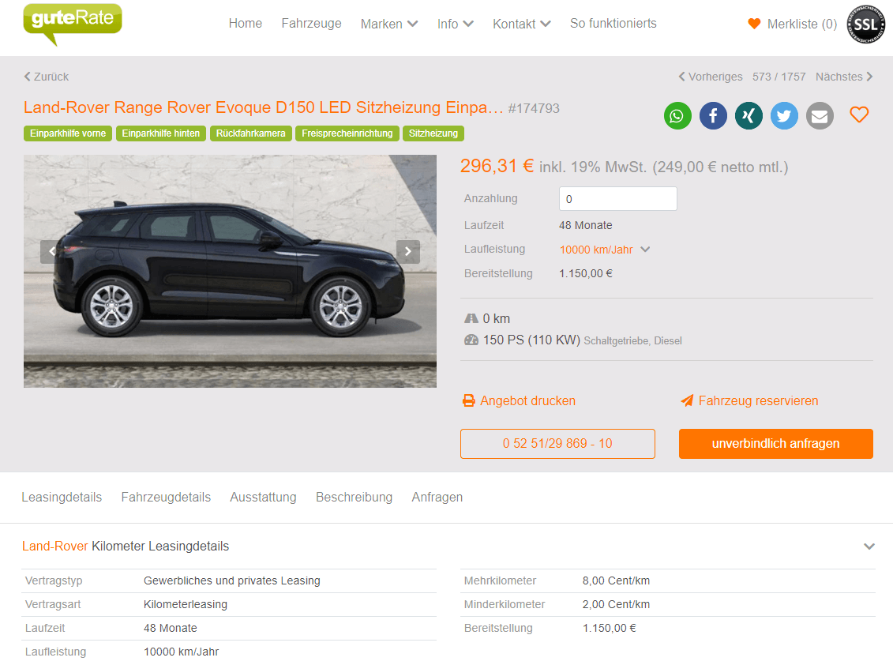The height and width of the screenshot is (665, 893).
Task: Open So funktionierts page
Action: pos(613,24)
